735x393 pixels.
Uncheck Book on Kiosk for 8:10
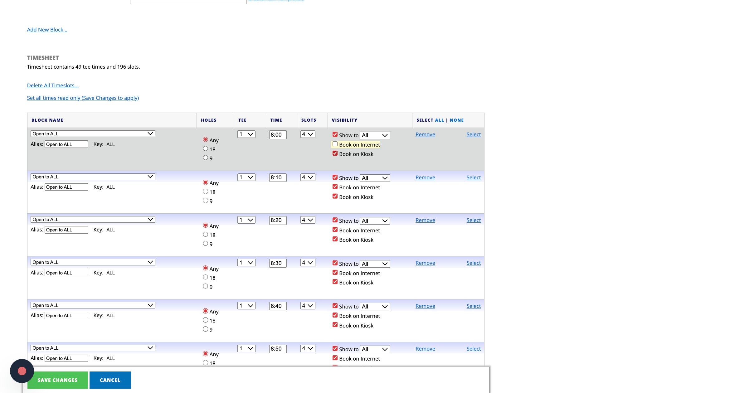point(335,196)
